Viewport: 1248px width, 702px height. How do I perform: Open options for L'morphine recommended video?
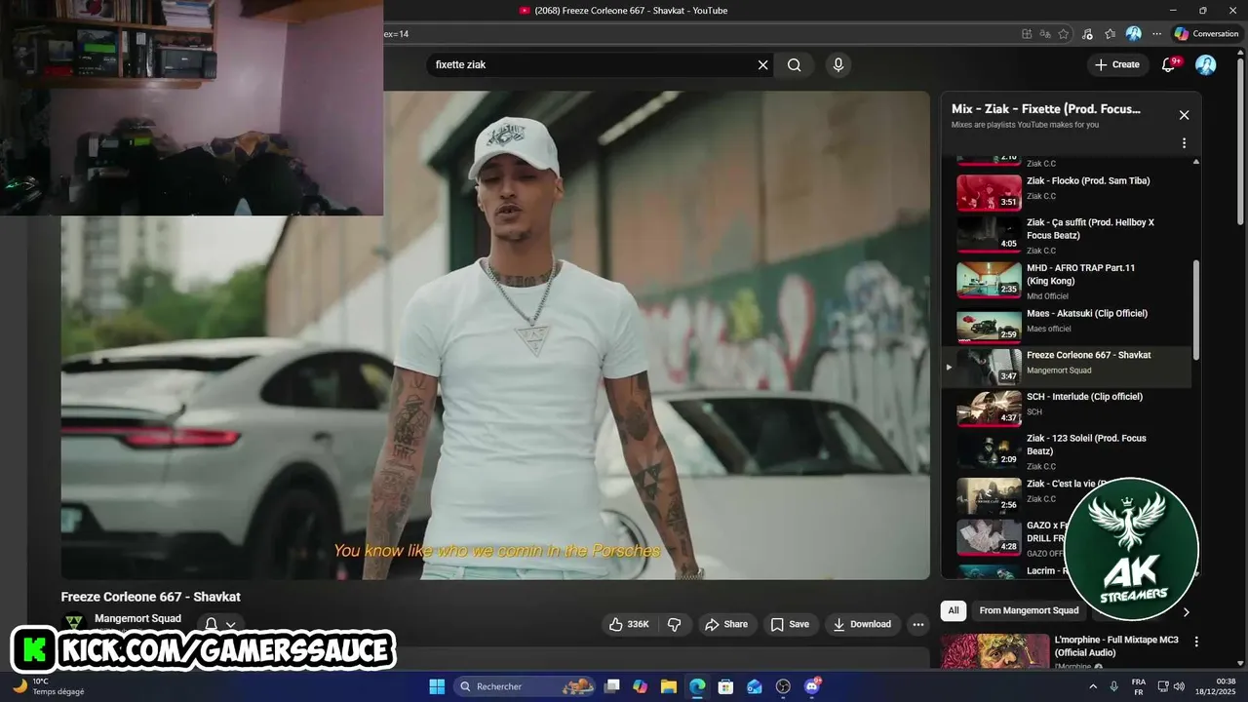[x=1196, y=642]
